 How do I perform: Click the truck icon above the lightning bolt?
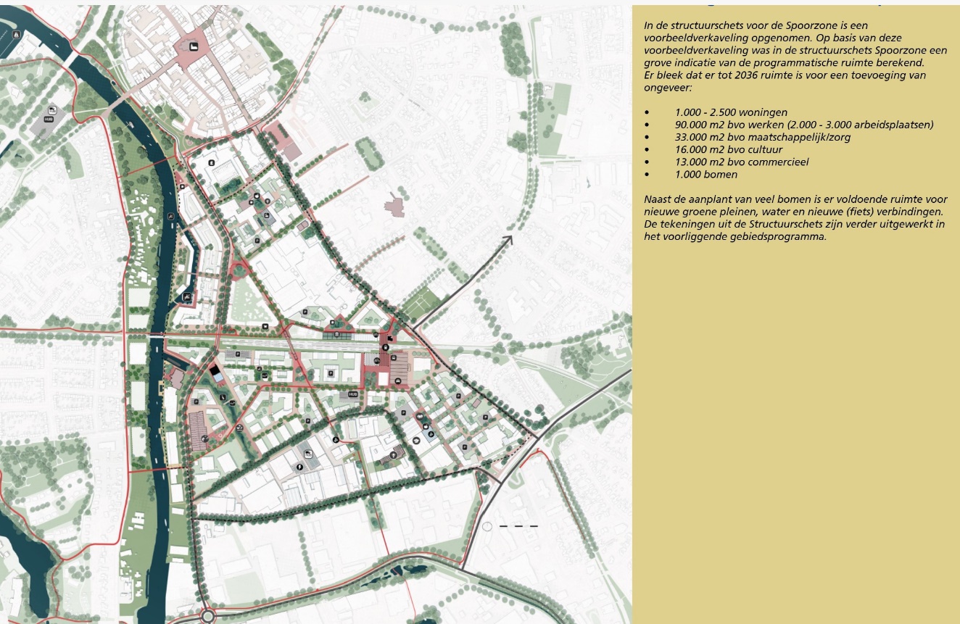click(308, 454)
